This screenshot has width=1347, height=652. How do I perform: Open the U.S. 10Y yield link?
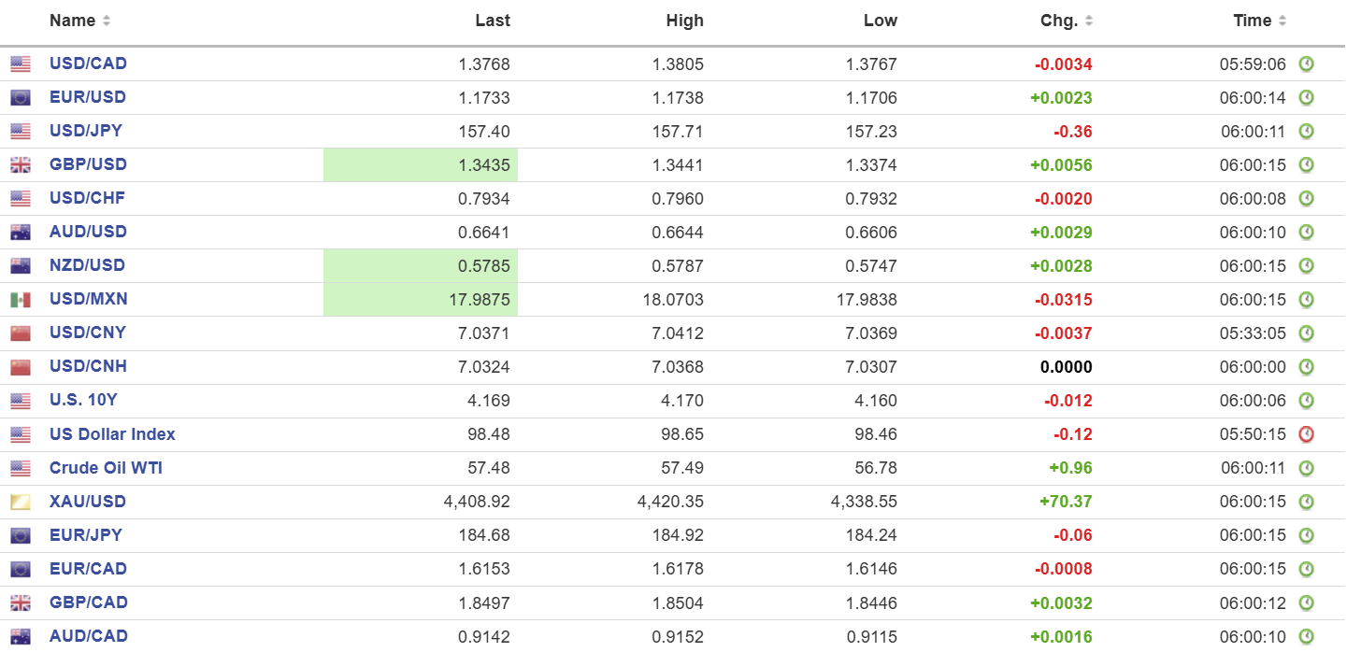coord(83,400)
